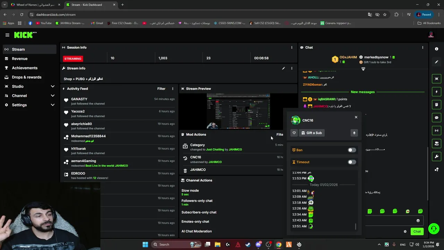
Task: Open Discord from the taskbar
Action: 258,244
